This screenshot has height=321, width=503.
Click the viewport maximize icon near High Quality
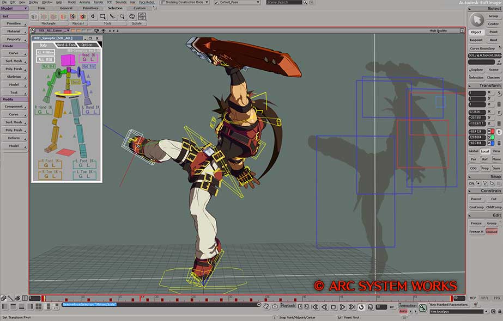[x=462, y=31]
